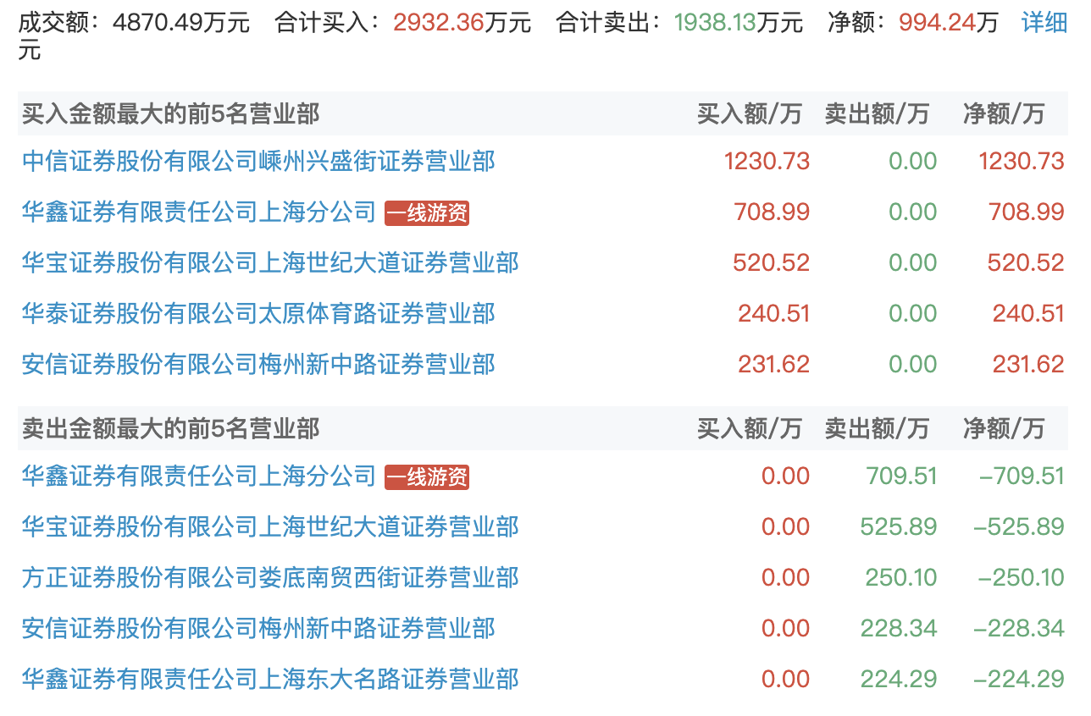Viewport: 1091px width, 716px height.
Task: Open 中信证券嵊州兴盛街证券营业部 link
Action: point(258,161)
